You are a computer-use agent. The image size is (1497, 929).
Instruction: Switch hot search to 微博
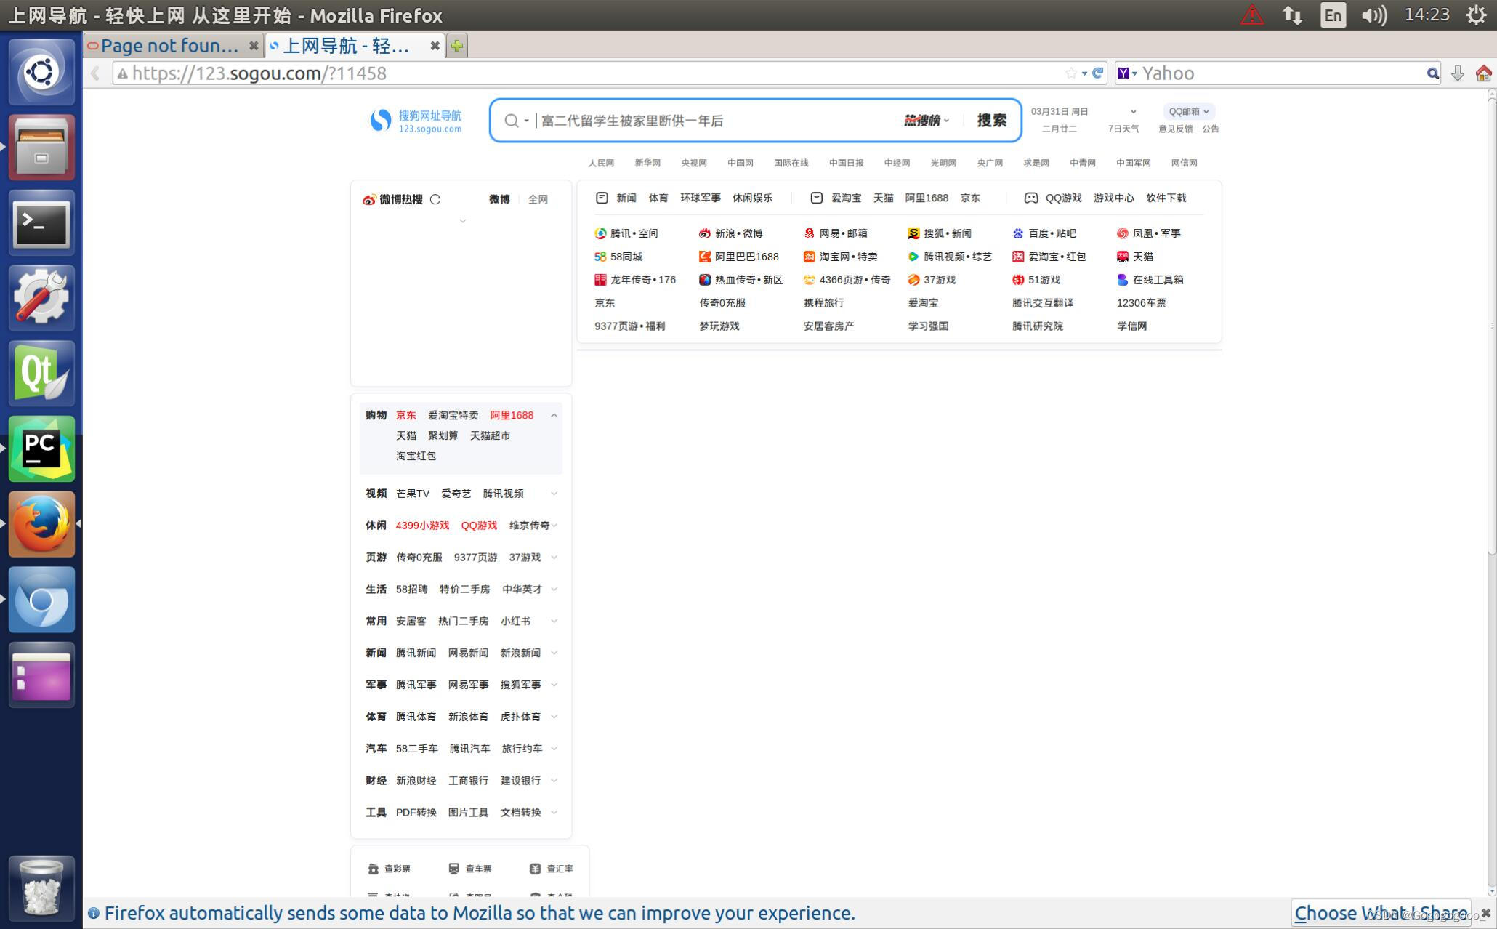pos(499,199)
